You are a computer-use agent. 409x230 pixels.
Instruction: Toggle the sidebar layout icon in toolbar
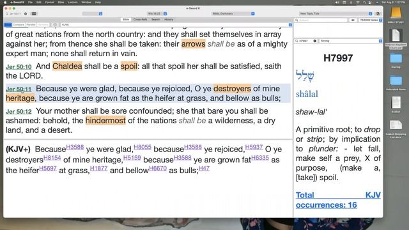(x=34, y=13)
